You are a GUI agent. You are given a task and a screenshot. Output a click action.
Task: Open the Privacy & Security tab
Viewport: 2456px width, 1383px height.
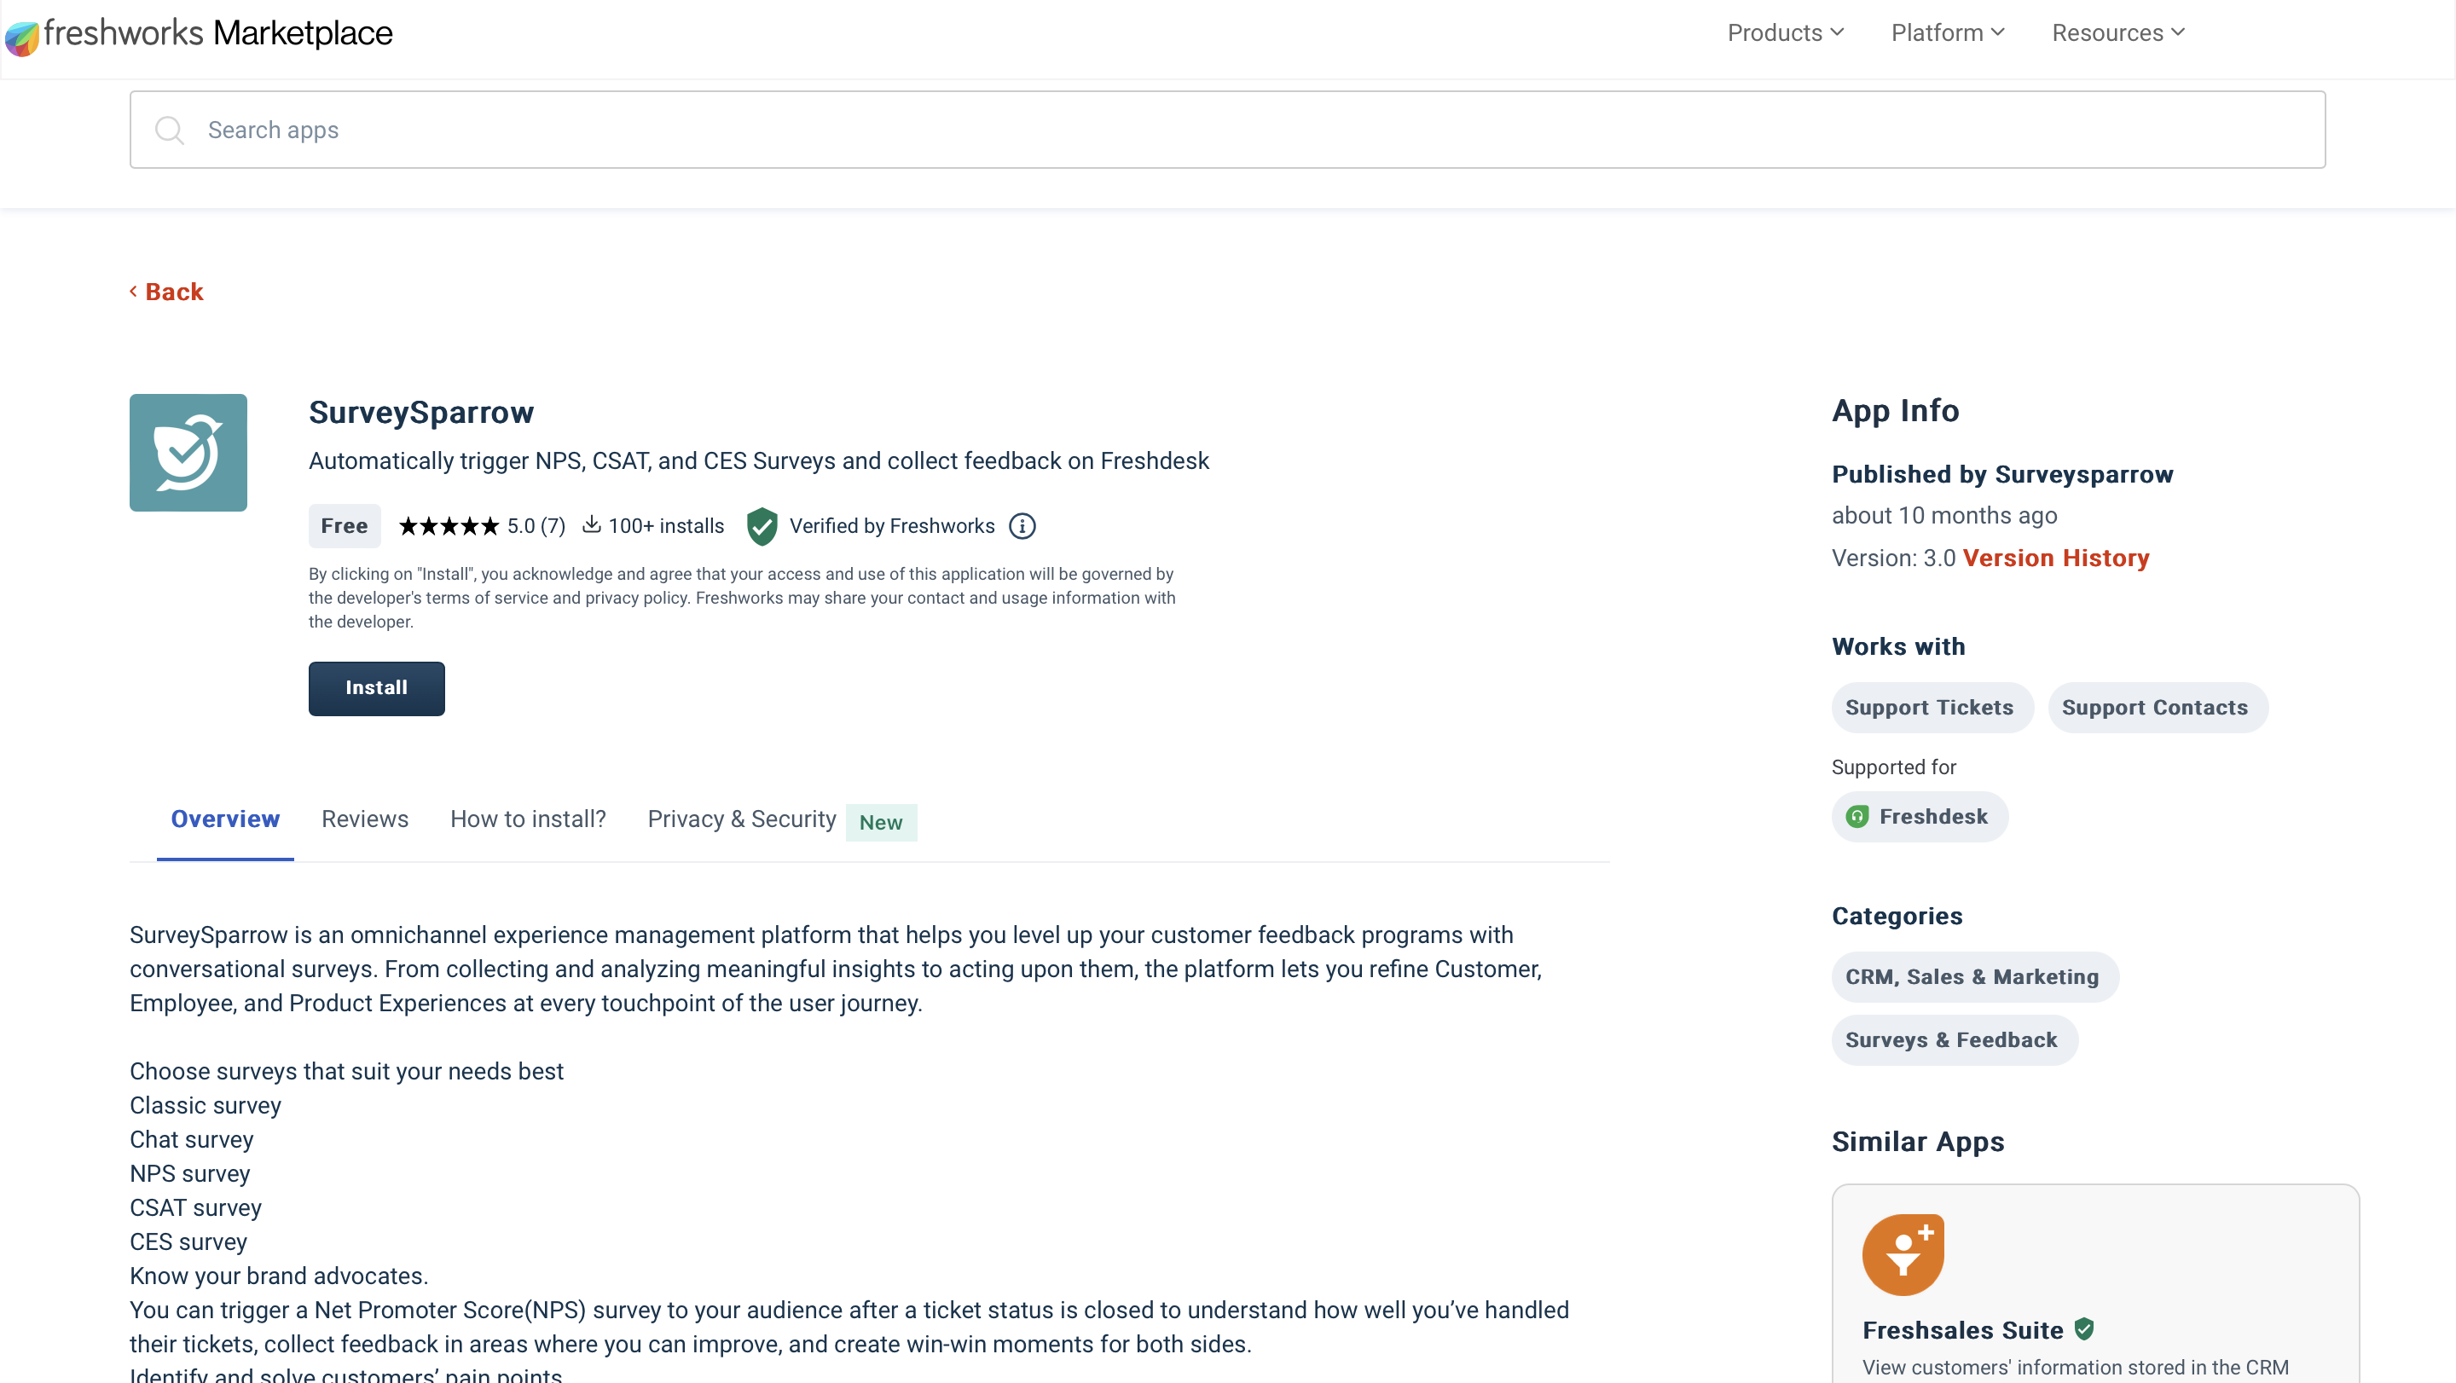741,819
